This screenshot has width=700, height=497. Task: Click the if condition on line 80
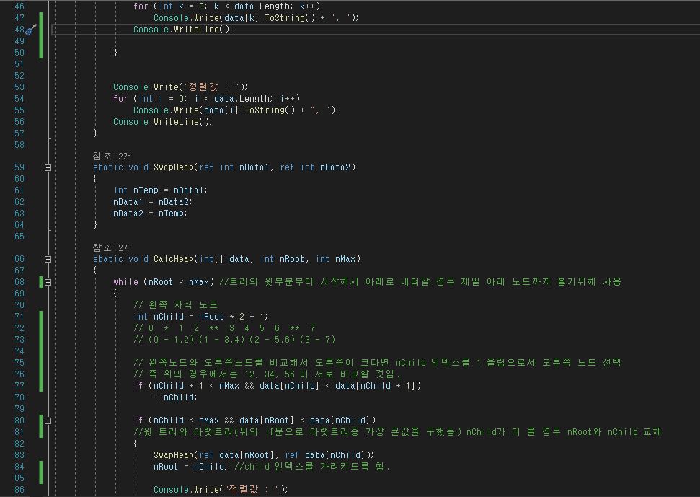point(255,421)
